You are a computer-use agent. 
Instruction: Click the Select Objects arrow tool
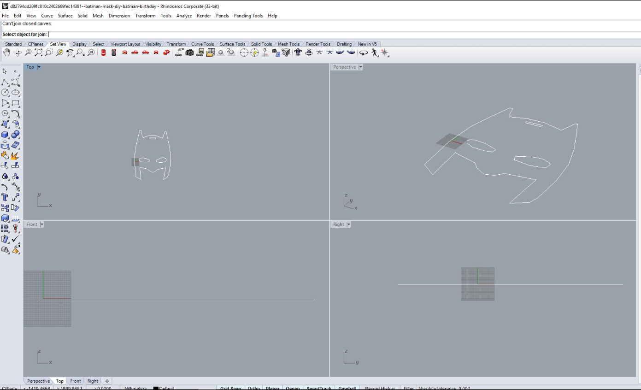pos(5,71)
